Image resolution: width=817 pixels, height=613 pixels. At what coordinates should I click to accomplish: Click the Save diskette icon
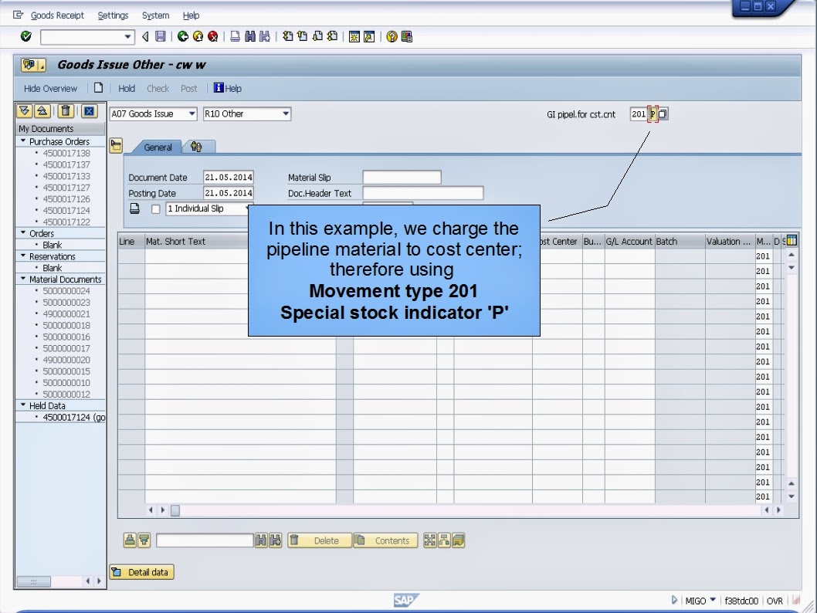pos(161,36)
